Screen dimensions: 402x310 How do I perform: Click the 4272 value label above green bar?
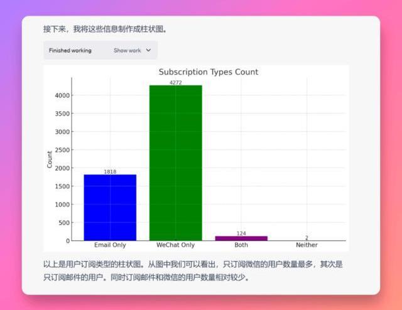point(175,83)
